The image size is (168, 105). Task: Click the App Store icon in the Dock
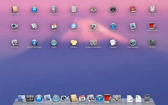click(x=39, y=98)
